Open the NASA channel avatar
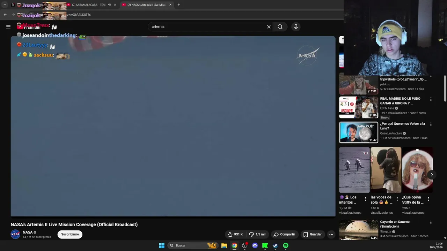The height and width of the screenshot is (251, 447). 15,234
